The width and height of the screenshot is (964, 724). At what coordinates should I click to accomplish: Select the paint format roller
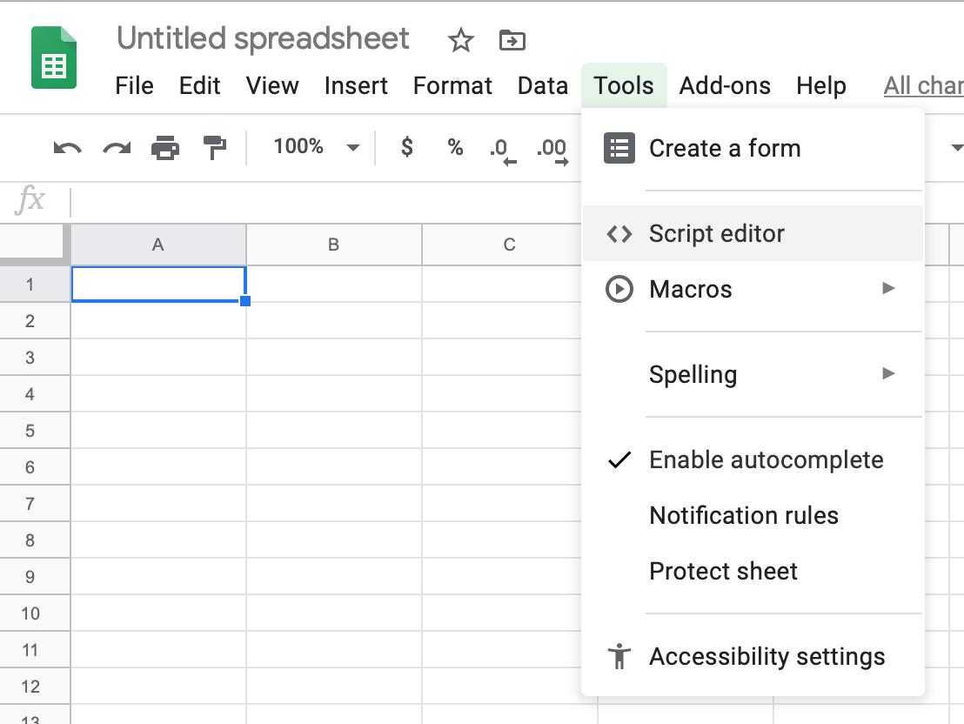pyautogui.click(x=215, y=148)
